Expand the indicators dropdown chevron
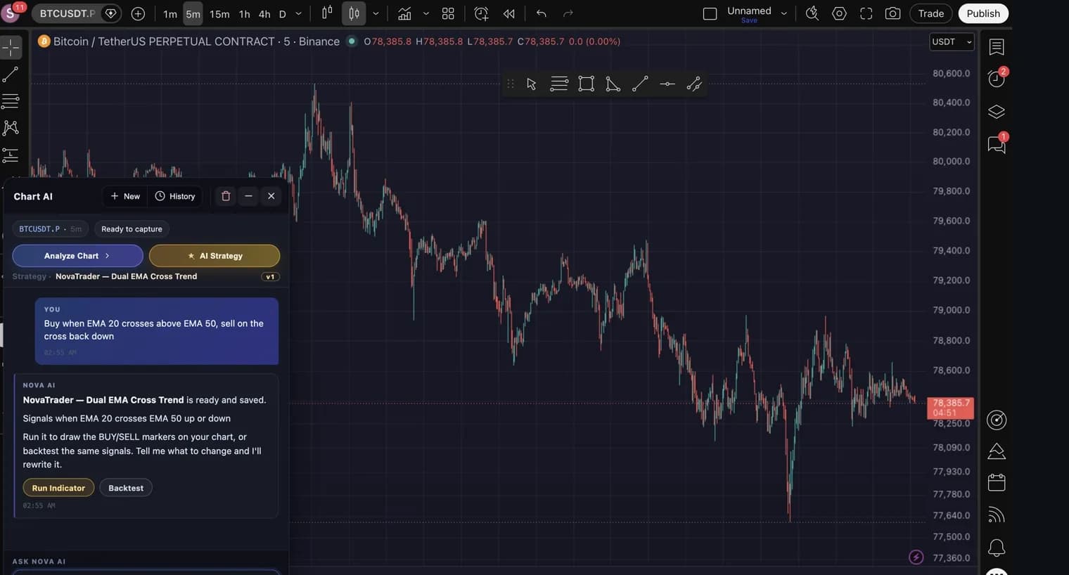Viewport: 1069px width, 575px height. 425,13
